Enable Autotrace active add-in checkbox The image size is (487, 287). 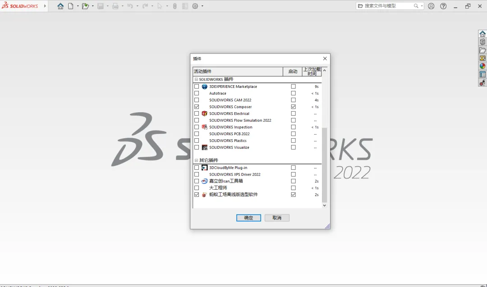pos(197,93)
